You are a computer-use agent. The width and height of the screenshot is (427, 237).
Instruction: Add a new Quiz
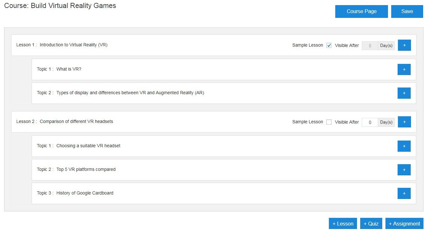pos(371,224)
